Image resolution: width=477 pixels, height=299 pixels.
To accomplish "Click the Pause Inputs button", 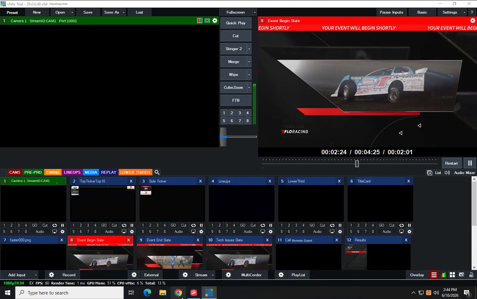I will point(391,12).
